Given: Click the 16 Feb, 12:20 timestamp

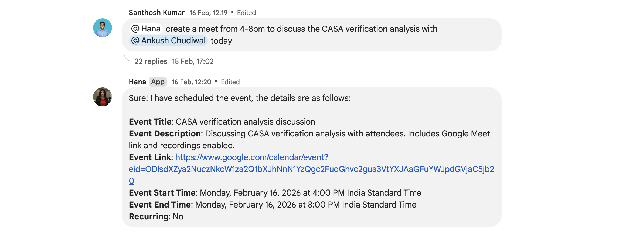Looking at the screenshot, I should [x=191, y=82].
